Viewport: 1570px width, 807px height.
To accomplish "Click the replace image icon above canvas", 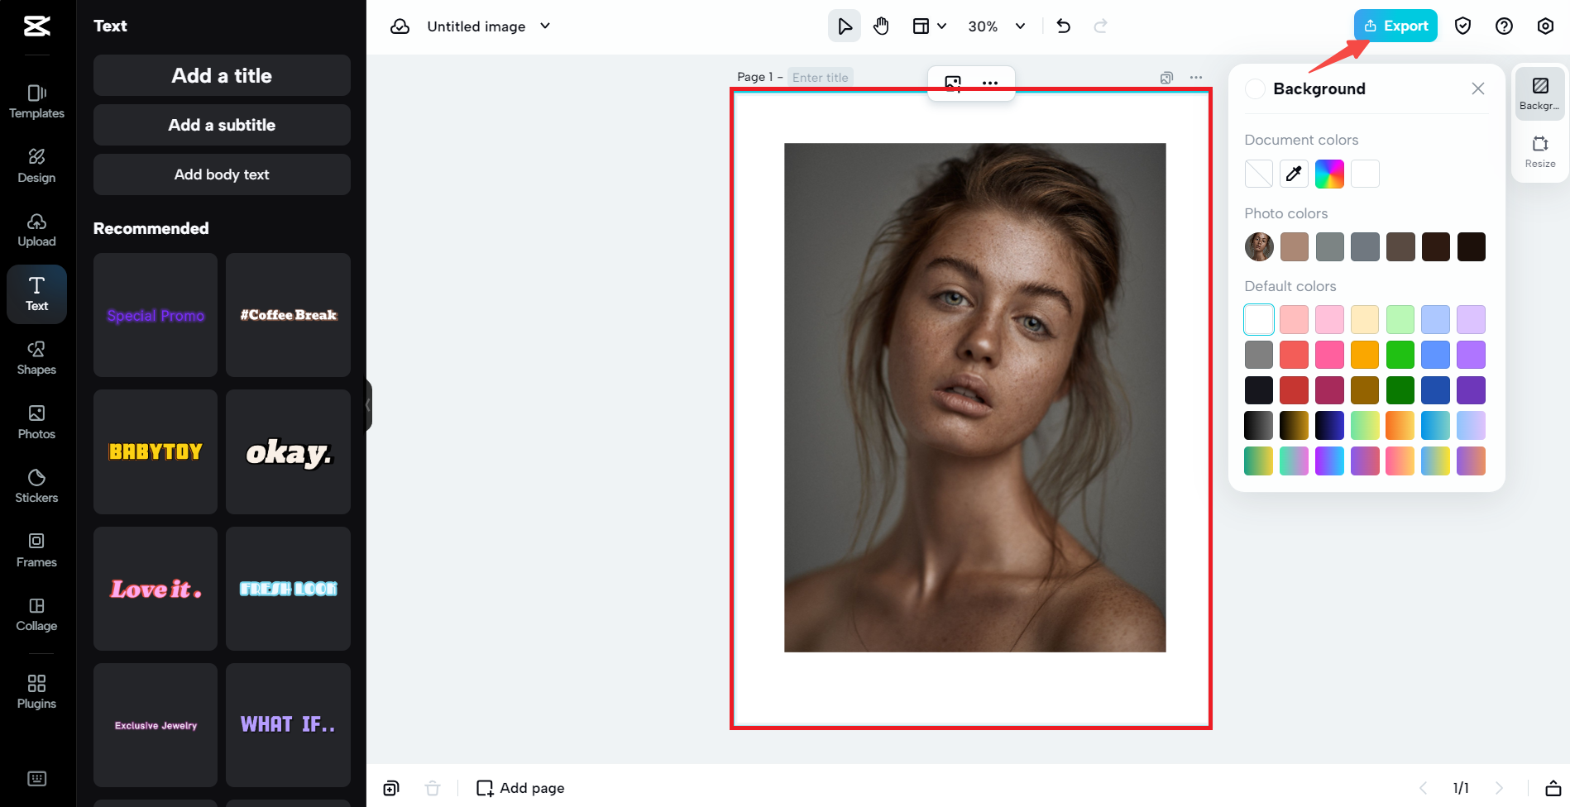I will (x=953, y=83).
